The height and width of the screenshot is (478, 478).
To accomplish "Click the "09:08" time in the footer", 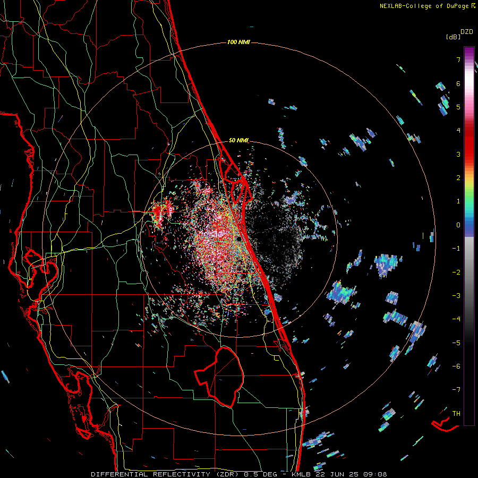I will [375, 474].
